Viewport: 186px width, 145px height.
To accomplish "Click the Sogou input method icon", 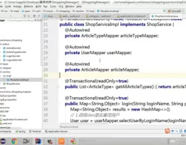I will (x=167, y=131).
